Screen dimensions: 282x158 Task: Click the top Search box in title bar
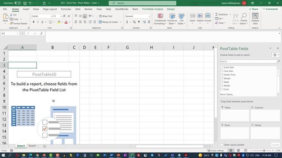click(142, 3)
